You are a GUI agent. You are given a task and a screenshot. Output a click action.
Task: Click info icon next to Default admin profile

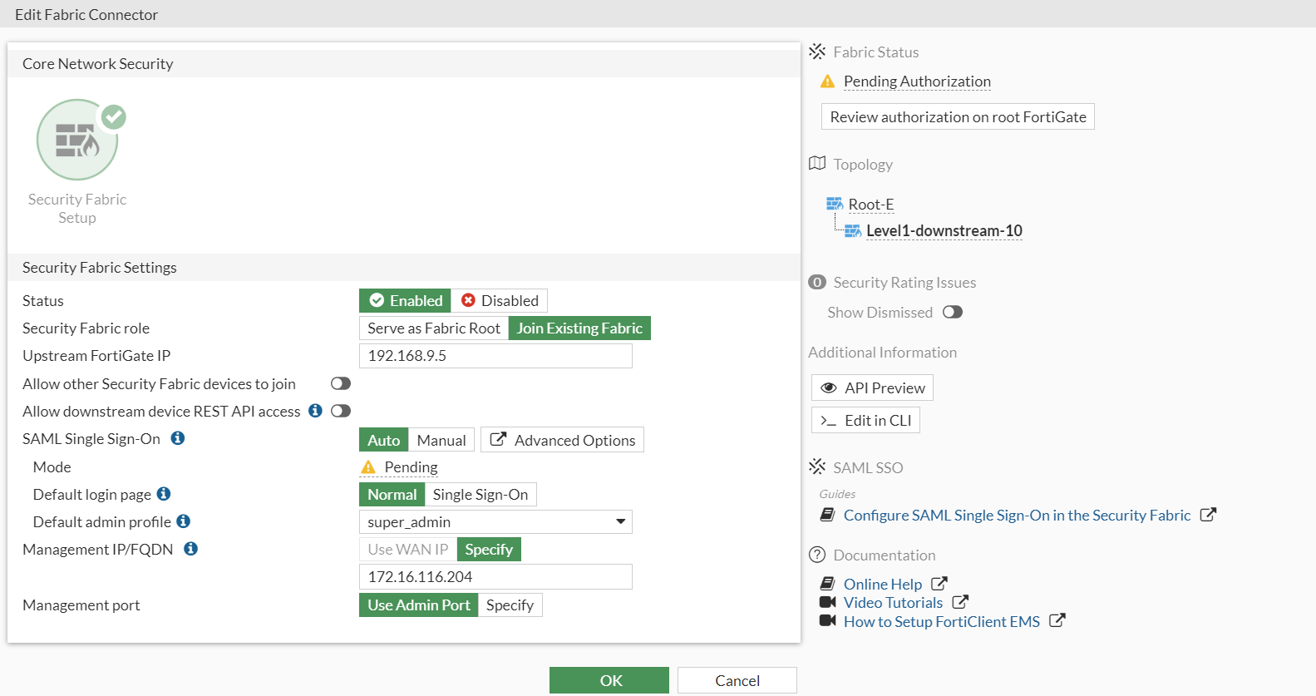[x=184, y=521]
